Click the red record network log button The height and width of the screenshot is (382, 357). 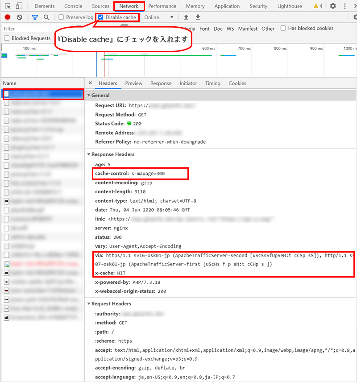point(8,17)
